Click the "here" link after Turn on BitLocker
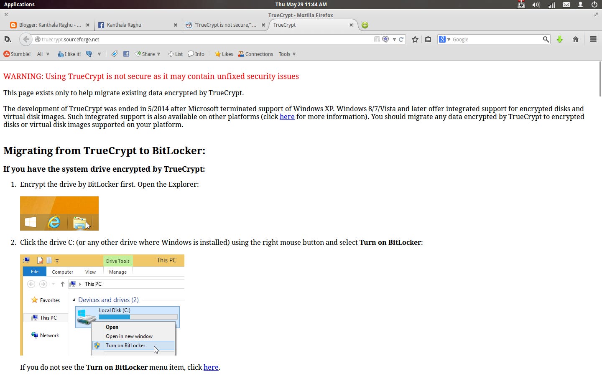This screenshot has height=376, width=602. coord(211,367)
